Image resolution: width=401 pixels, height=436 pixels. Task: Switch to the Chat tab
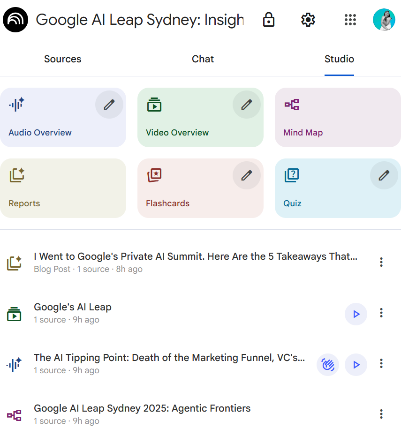click(x=203, y=59)
